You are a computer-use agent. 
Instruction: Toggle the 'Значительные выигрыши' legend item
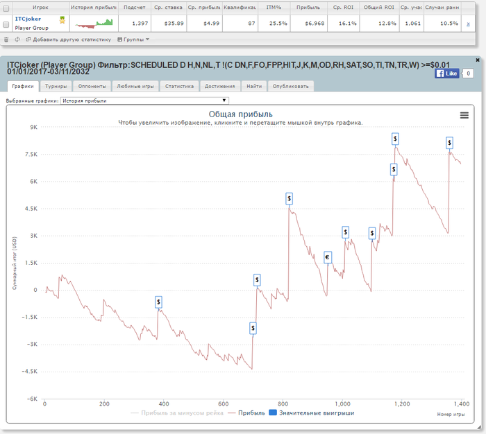click(x=311, y=413)
